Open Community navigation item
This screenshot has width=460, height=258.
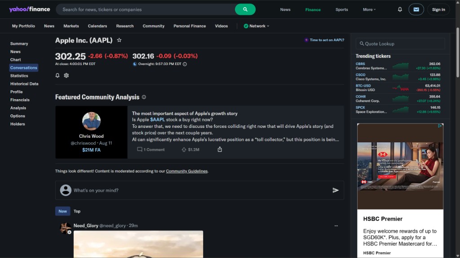click(x=154, y=26)
